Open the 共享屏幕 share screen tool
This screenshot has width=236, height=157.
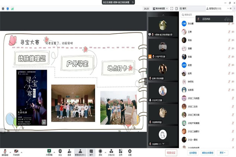(x=50, y=151)
